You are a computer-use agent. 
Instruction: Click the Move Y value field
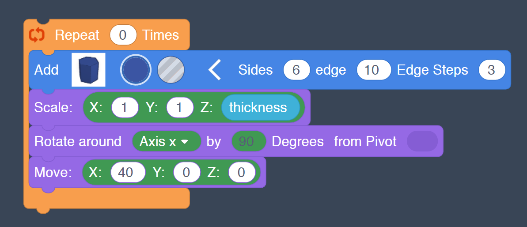186,172
